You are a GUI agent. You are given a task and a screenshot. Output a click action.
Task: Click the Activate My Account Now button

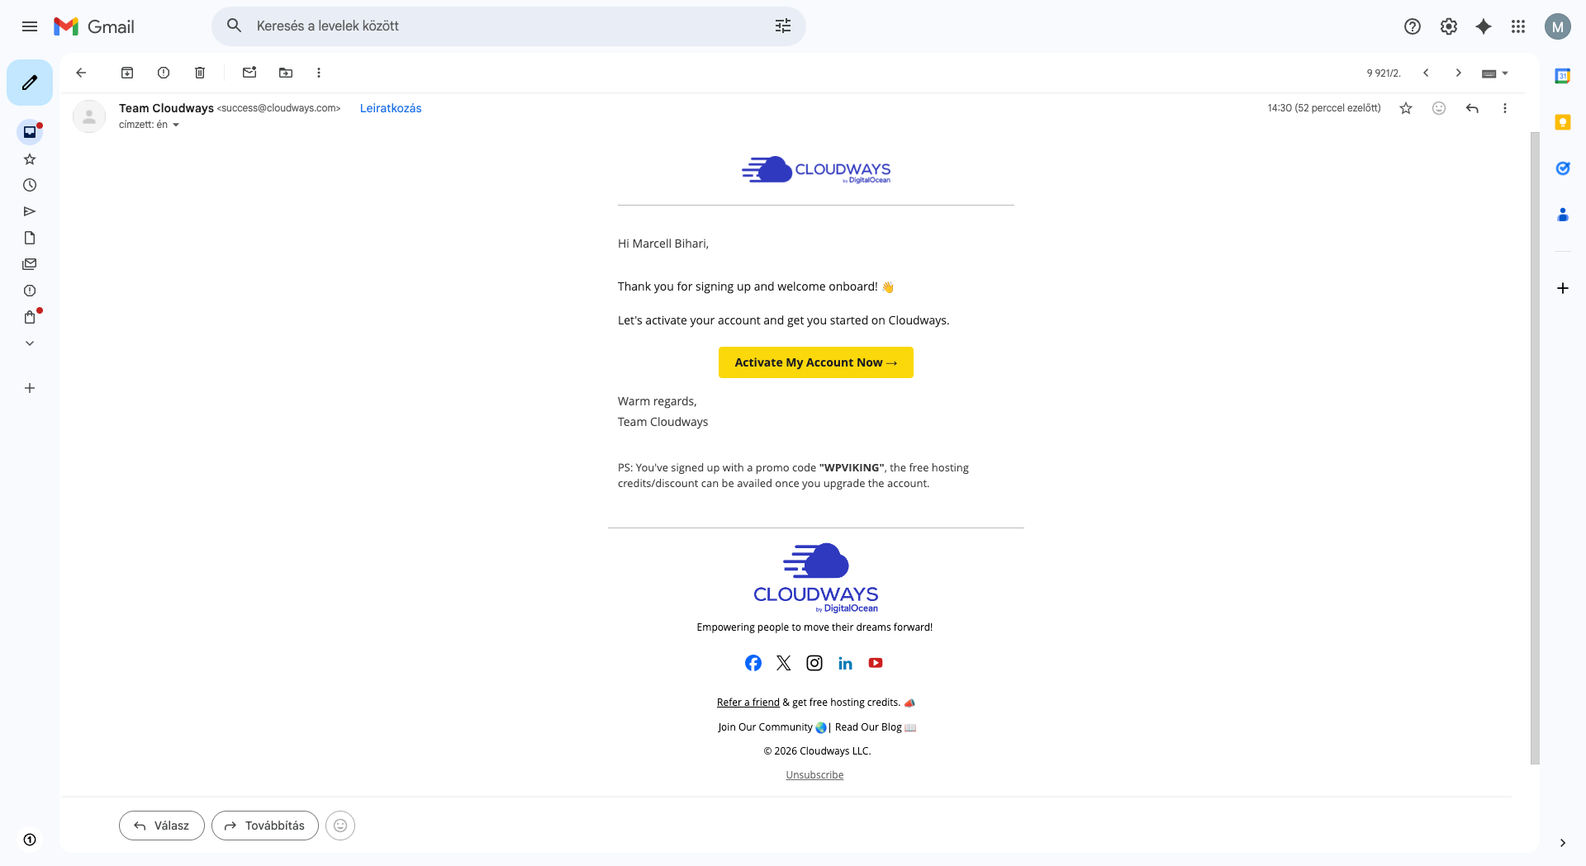(815, 362)
